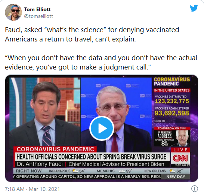The height and width of the screenshot is (195, 204).
Task: Play the embedded CNN video
Action: click(102, 128)
